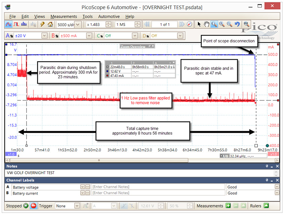Open channel B Good status dropdown
Viewport: 285px width, 215px height.
277,193
